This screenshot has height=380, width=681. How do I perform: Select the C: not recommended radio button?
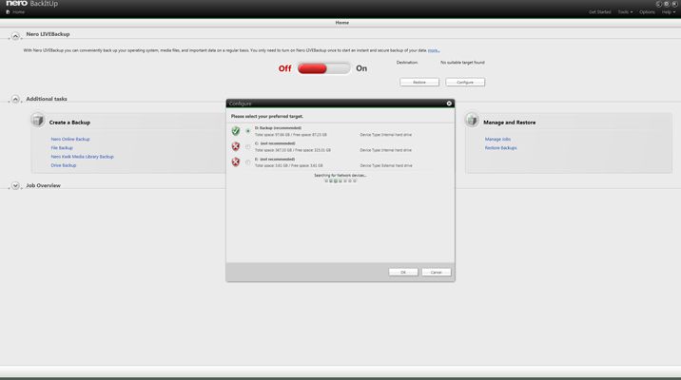(x=248, y=146)
